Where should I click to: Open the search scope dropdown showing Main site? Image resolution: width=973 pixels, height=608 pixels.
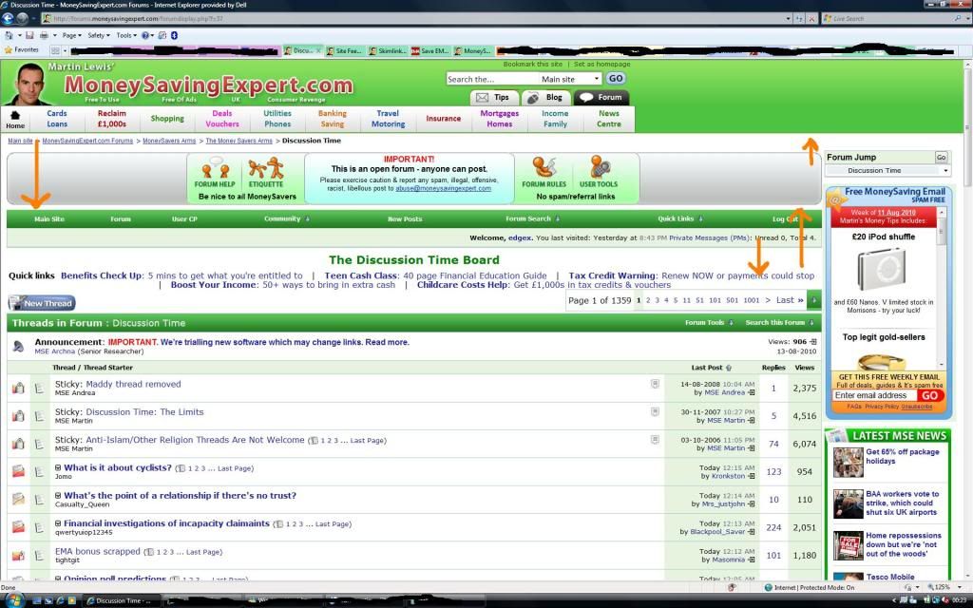(x=570, y=79)
